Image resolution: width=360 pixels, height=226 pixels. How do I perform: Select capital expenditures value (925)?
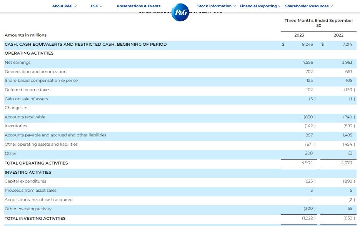310,181
